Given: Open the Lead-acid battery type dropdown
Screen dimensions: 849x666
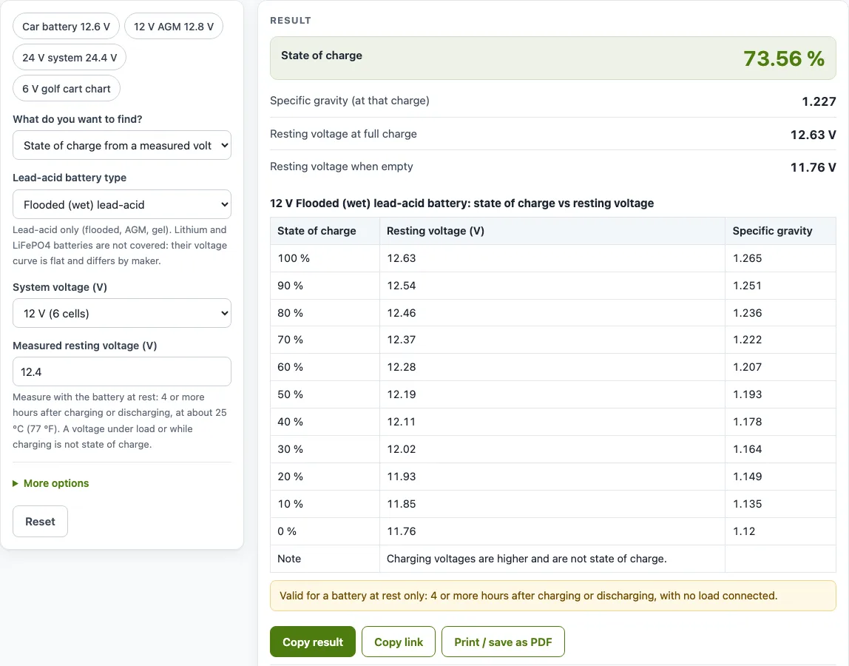Looking at the screenshot, I should pyautogui.click(x=122, y=205).
